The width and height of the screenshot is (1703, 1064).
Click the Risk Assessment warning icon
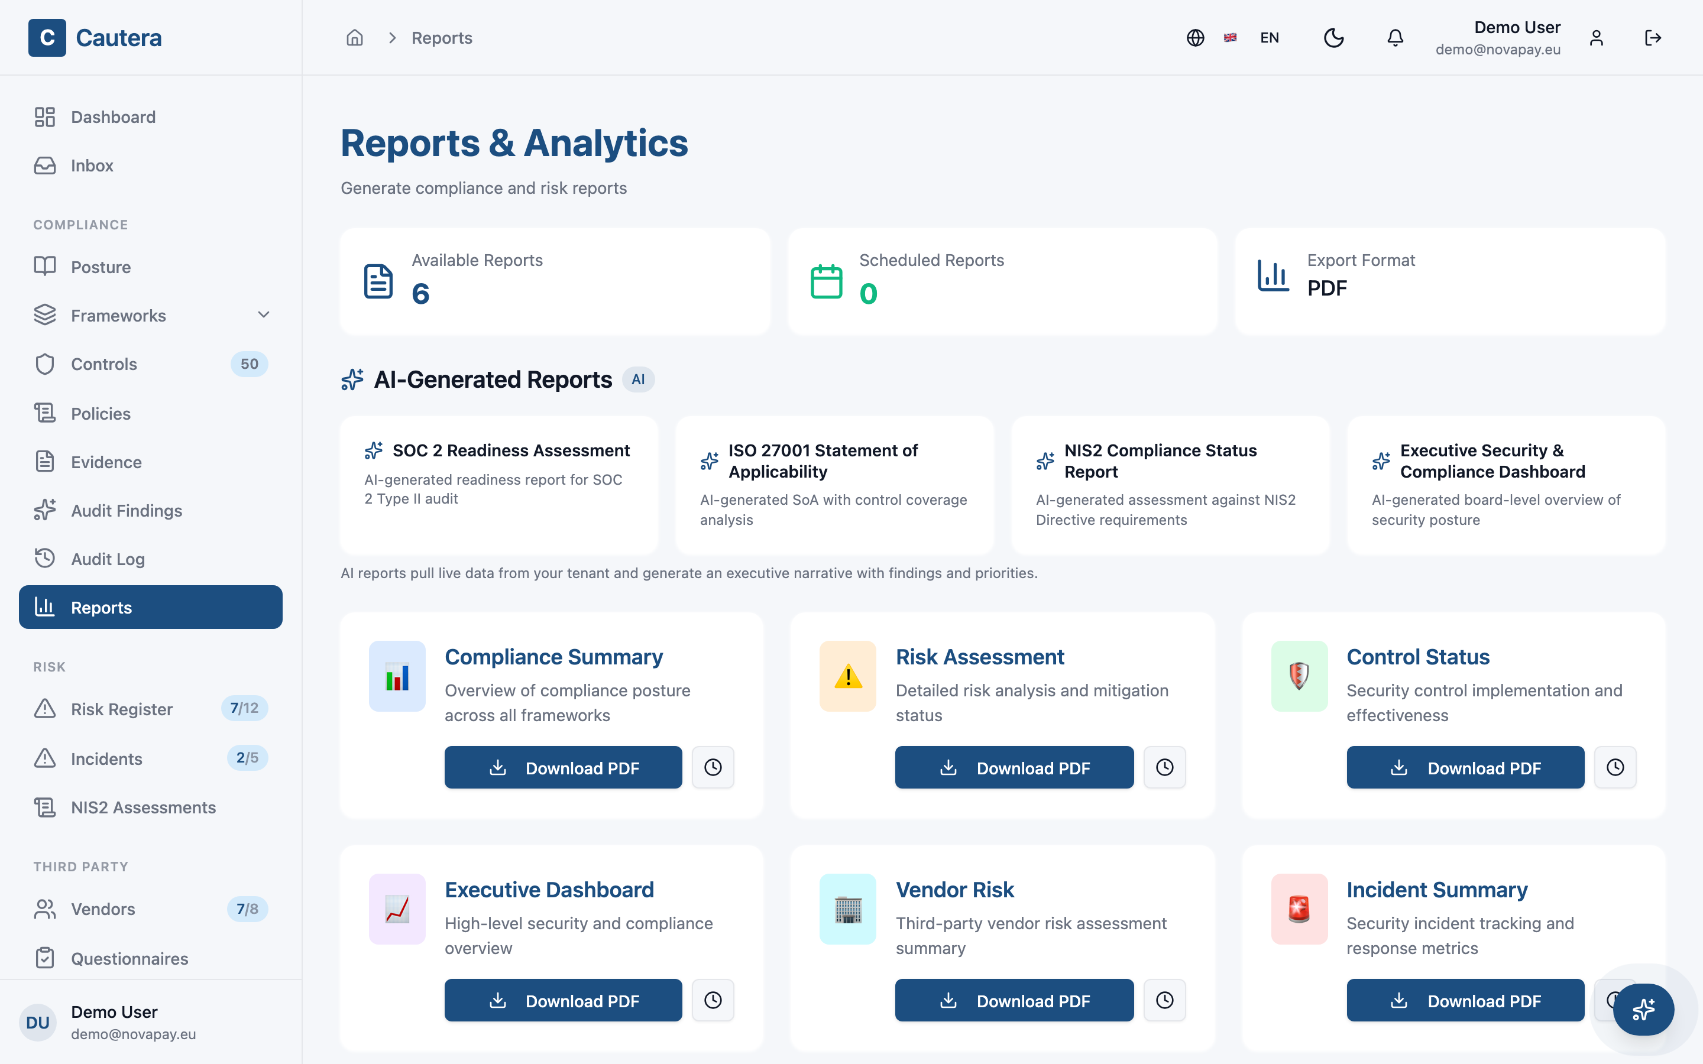click(x=848, y=676)
